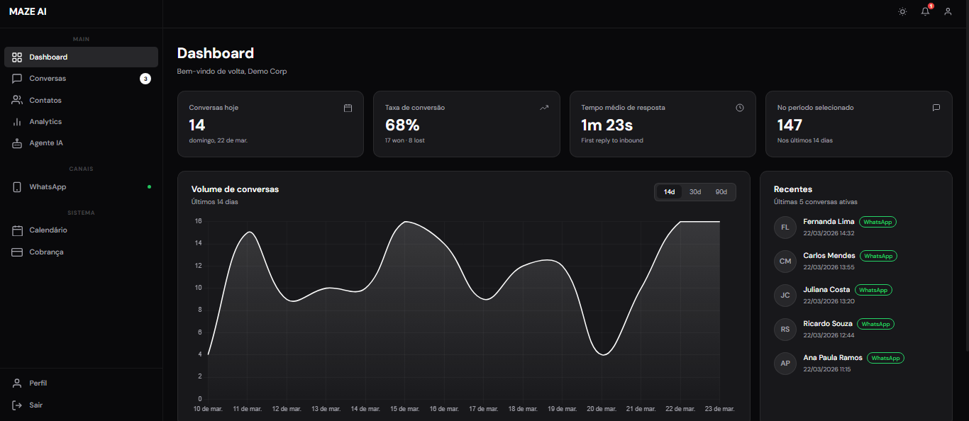Open Dashboard via the grid icon
Screen dimensions: 969x421
click(x=17, y=57)
